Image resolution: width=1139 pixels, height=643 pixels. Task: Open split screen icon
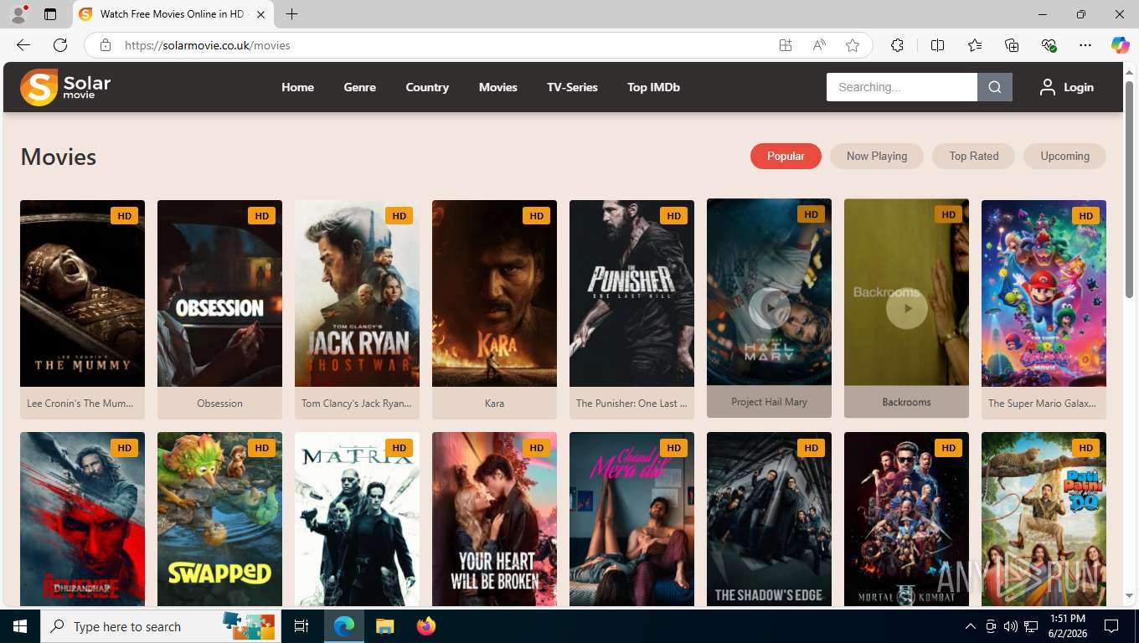point(937,45)
